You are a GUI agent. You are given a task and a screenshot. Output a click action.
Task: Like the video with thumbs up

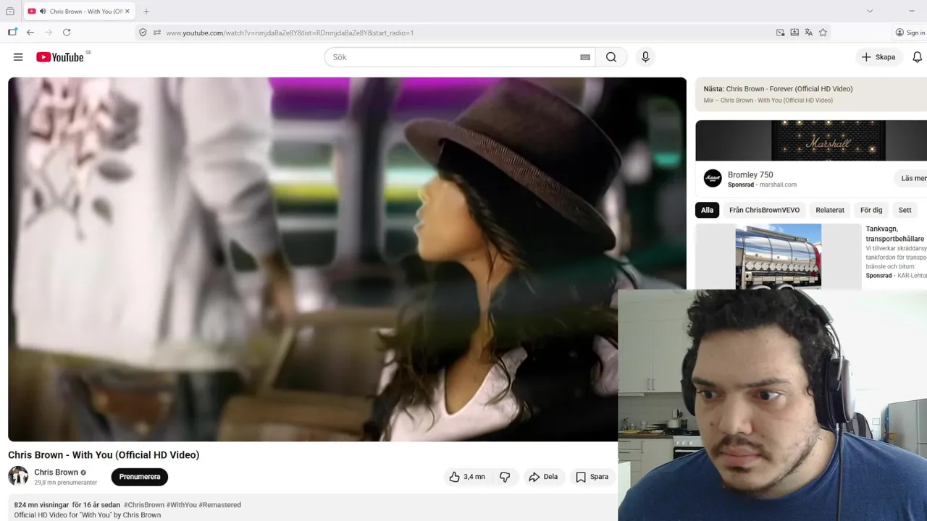[x=467, y=477]
